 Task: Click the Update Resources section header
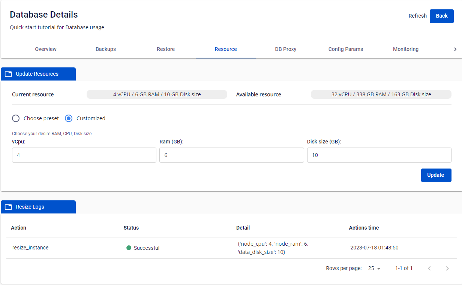[x=38, y=74]
